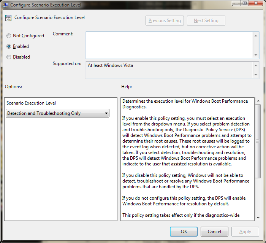Click the policy setting icon beside the title
This screenshot has width=266, height=243.
(8, 18)
